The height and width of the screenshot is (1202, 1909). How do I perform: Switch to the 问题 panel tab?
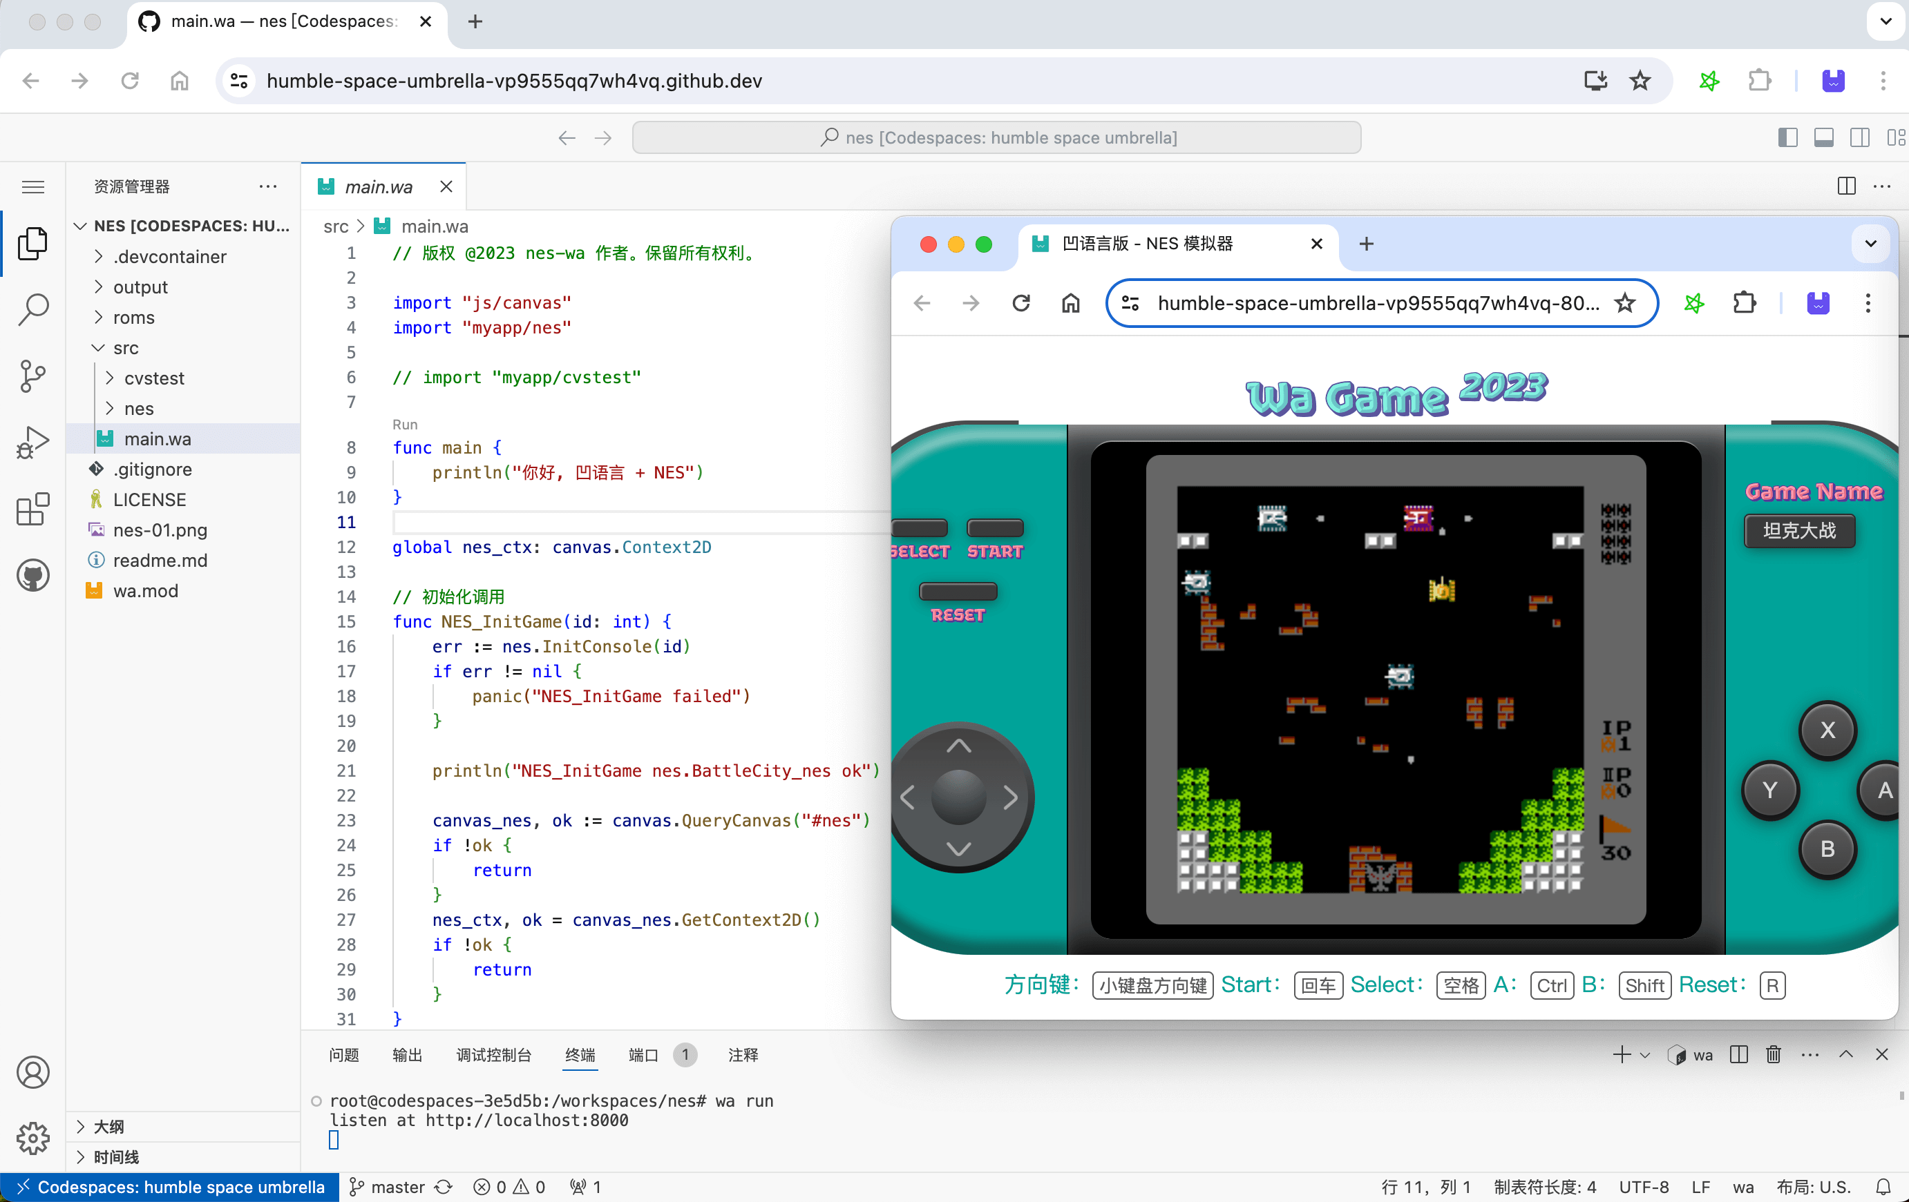344,1055
